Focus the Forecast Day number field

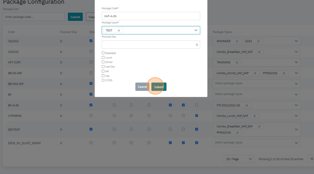[151, 45]
